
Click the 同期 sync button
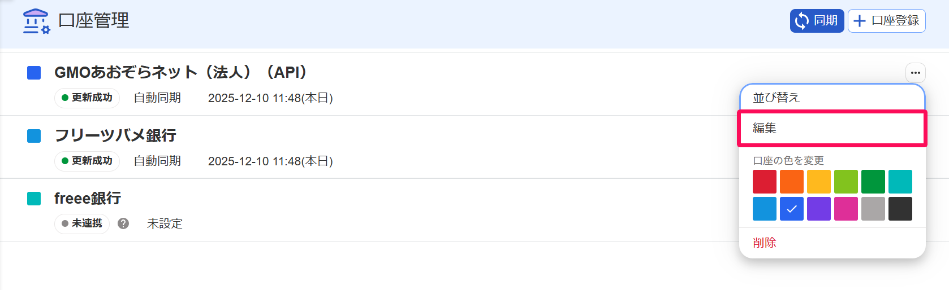tap(817, 21)
